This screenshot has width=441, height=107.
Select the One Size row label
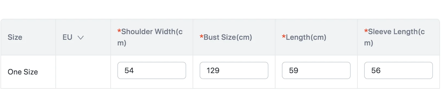(23, 72)
